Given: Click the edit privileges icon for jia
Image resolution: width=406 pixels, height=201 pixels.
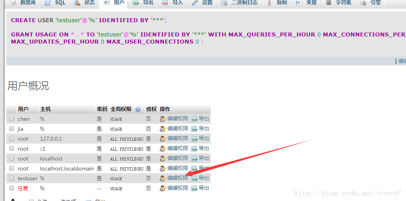Looking at the screenshot, I should point(163,129).
